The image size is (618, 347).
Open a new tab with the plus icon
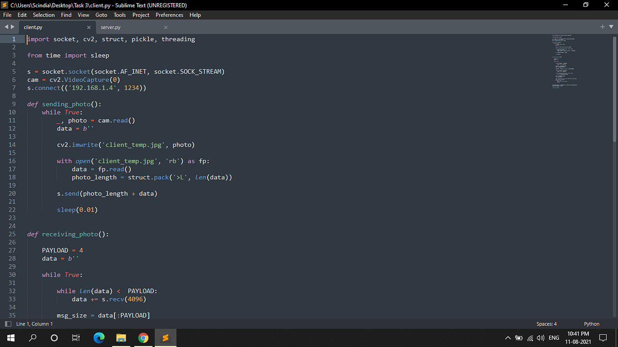click(602, 27)
